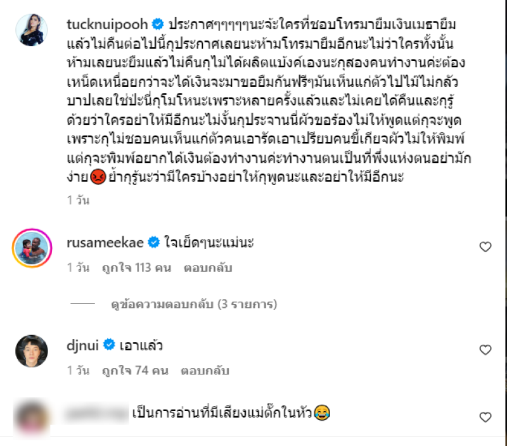
Task: Click the blurred commenter's username
Action: (x=96, y=412)
